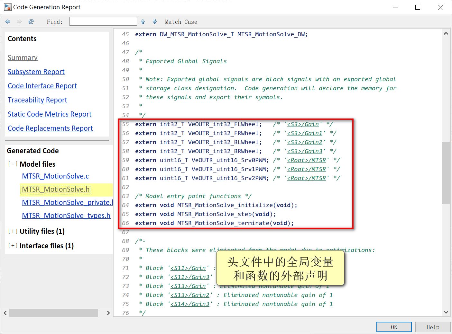Follow the <S3>/Gain block link
This screenshot has height=334, width=452.
tap(303, 124)
